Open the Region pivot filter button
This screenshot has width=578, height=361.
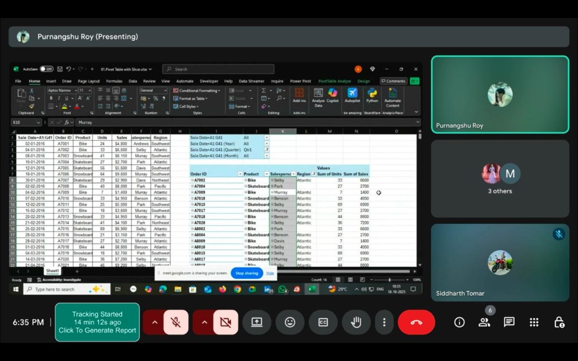314,174
